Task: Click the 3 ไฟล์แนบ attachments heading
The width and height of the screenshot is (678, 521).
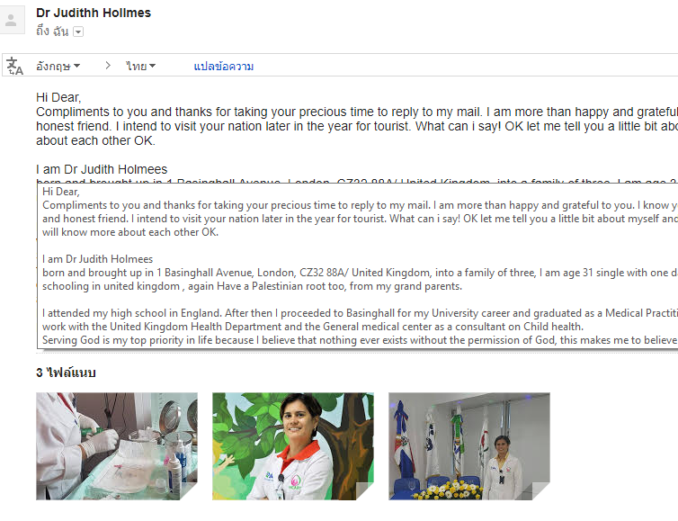Action: pos(66,373)
